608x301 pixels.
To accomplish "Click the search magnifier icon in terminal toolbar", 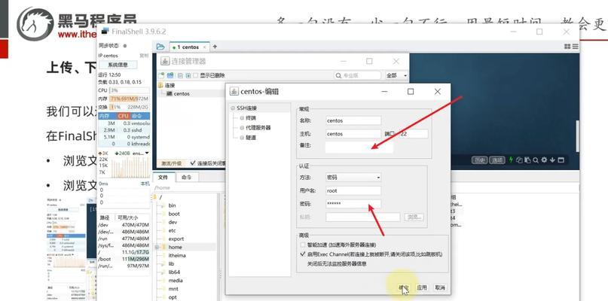I will pyautogui.click(x=536, y=160).
